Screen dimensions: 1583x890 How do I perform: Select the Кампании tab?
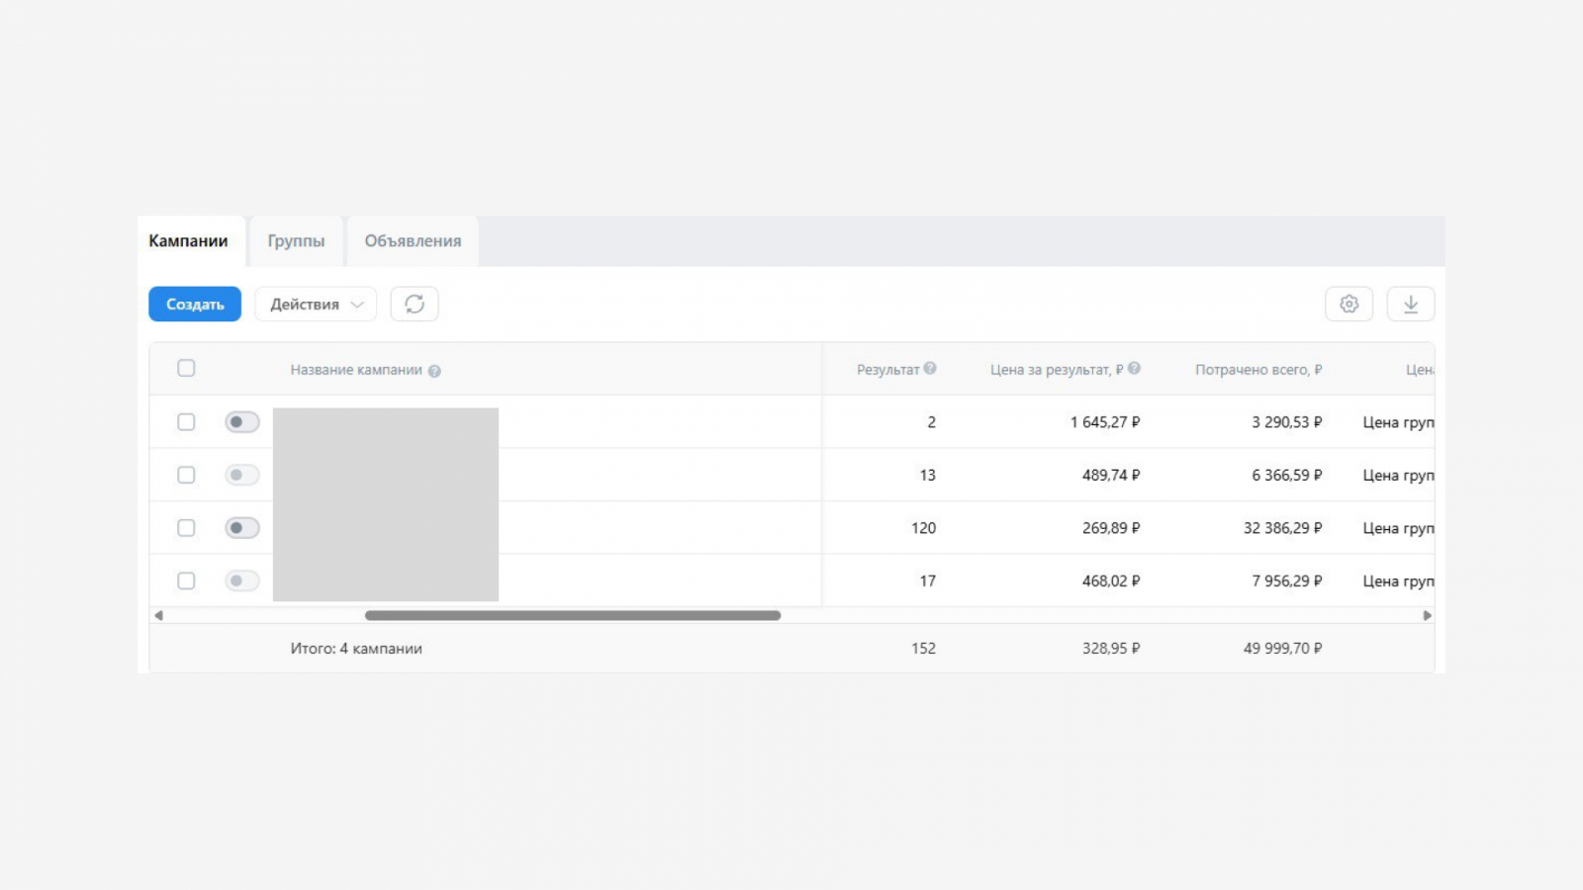(188, 241)
